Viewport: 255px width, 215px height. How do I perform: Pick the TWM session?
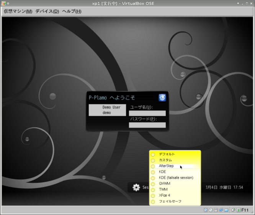(x=175, y=190)
